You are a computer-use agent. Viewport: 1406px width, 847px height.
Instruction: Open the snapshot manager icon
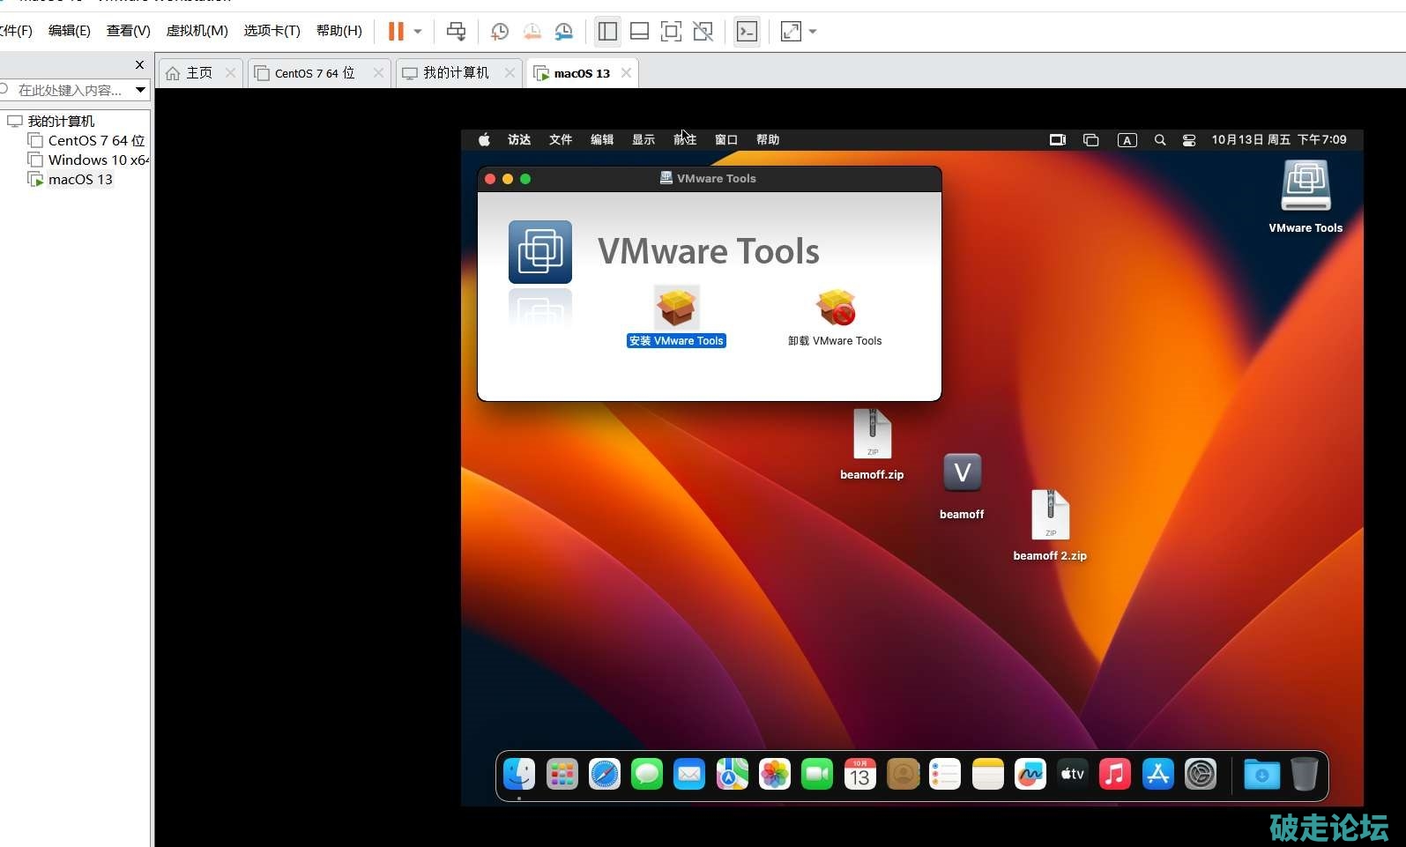[564, 32]
